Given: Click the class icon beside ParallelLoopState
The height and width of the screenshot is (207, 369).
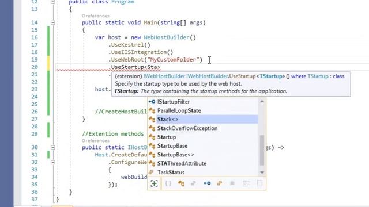Looking at the screenshot, I should [152, 110].
